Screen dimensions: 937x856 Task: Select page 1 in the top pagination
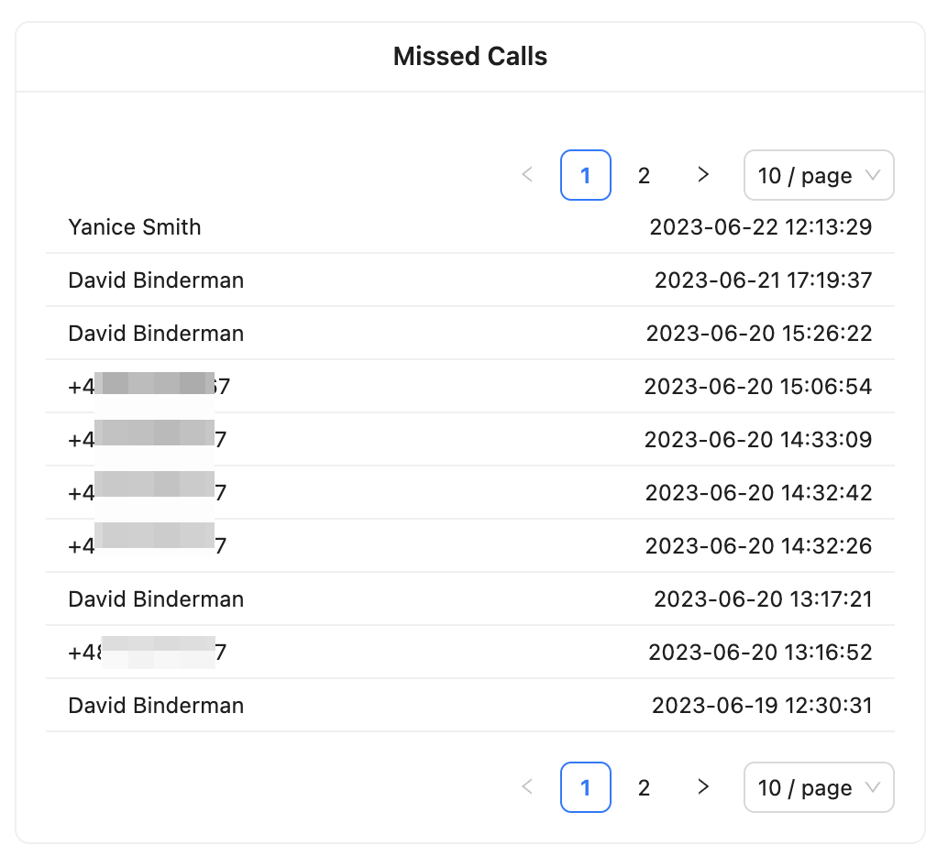586,175
